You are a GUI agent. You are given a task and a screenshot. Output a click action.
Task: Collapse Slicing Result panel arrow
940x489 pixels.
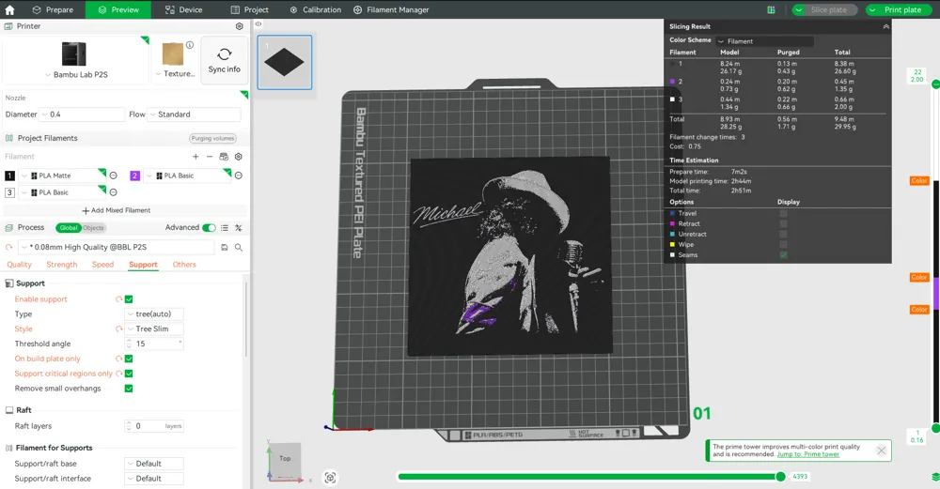coord(886,26)
